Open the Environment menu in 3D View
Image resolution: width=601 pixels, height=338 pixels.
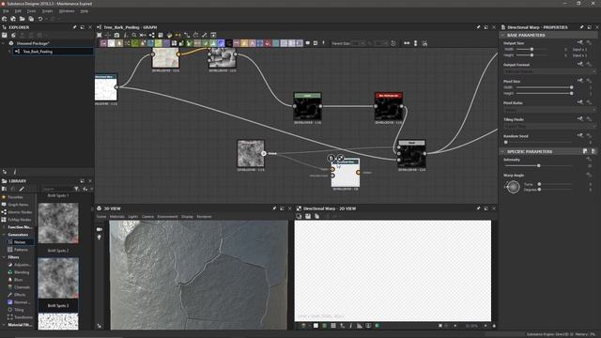[167, 217]
